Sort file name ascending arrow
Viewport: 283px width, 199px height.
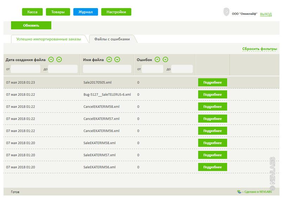coord(109,60)
